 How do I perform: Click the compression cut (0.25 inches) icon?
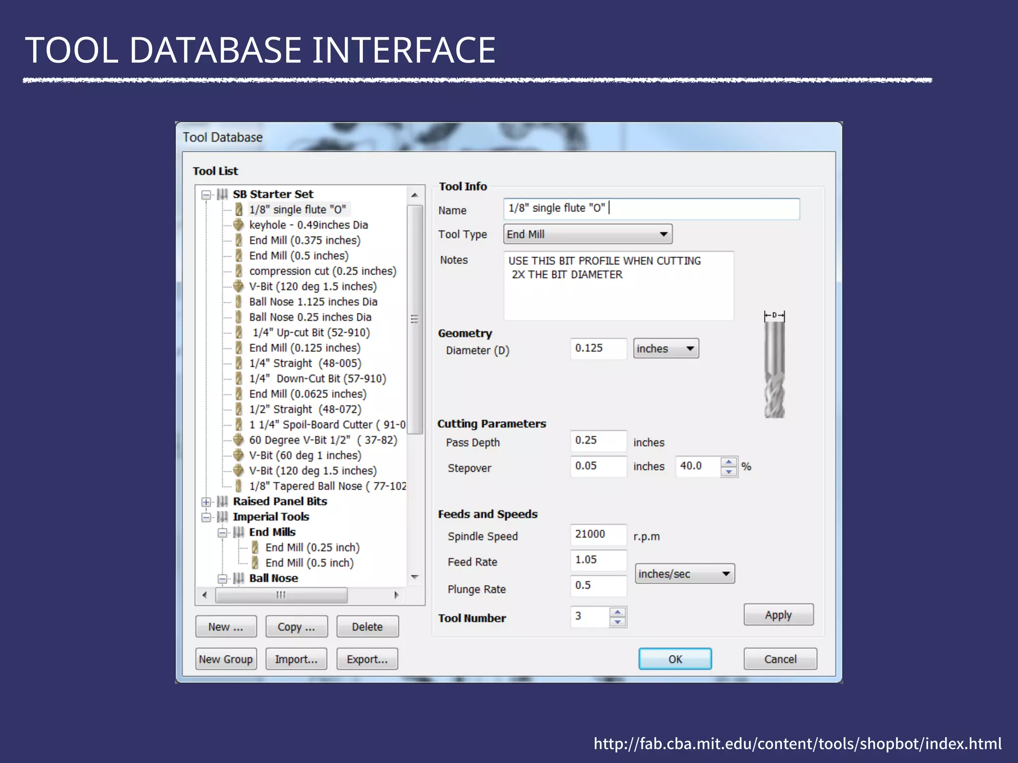pos(239,271)
